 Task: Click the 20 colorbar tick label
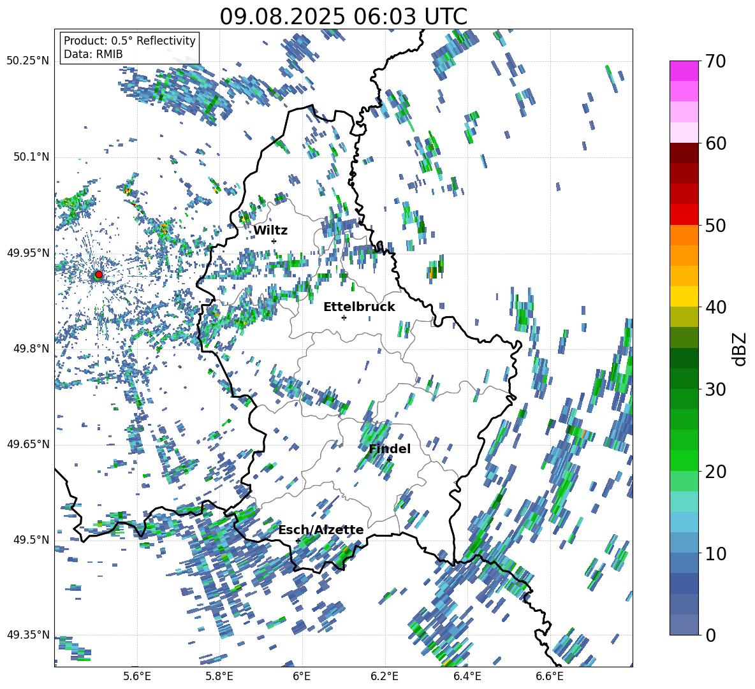715,472
